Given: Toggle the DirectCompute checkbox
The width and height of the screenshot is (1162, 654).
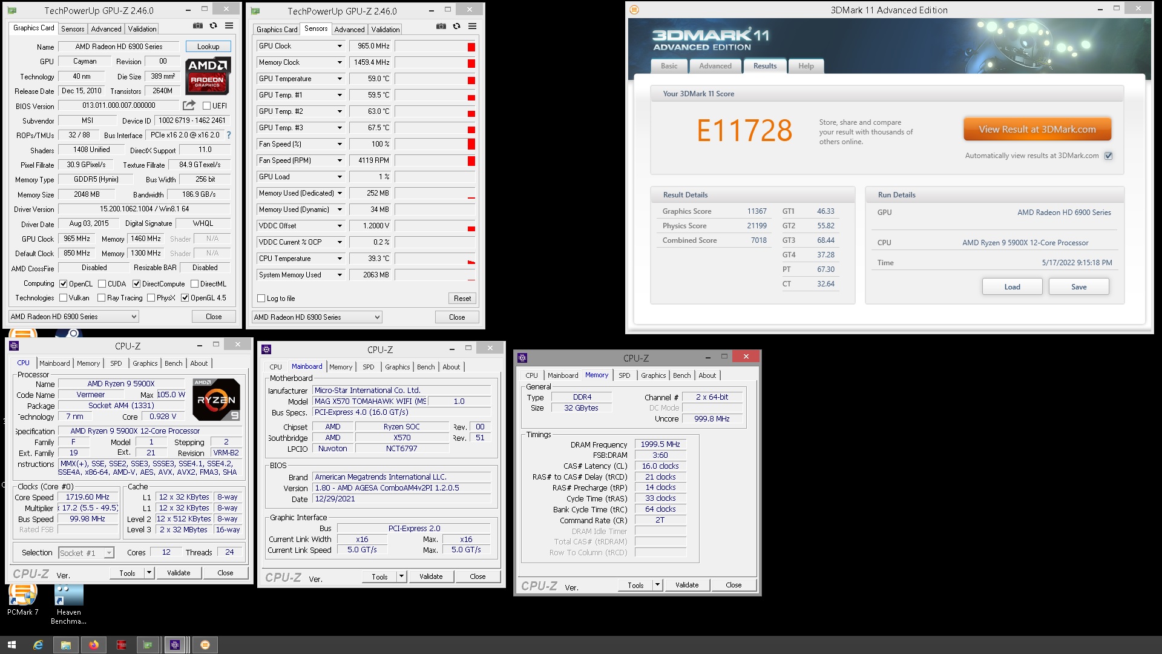Looking at the screenshot, I should click(x=137, y=284).
